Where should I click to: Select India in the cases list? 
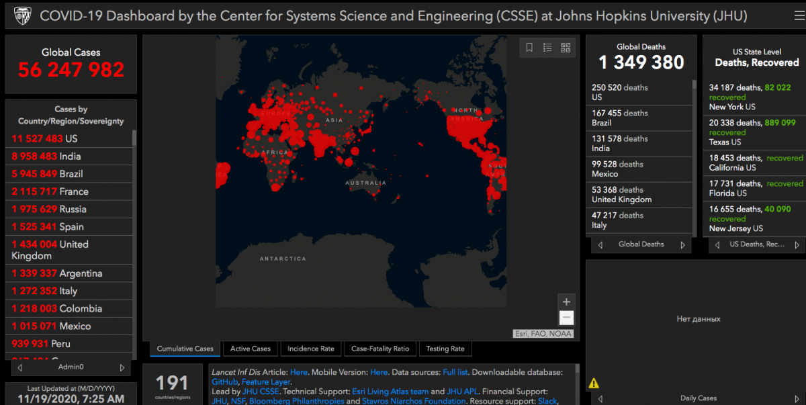[69, 156]
